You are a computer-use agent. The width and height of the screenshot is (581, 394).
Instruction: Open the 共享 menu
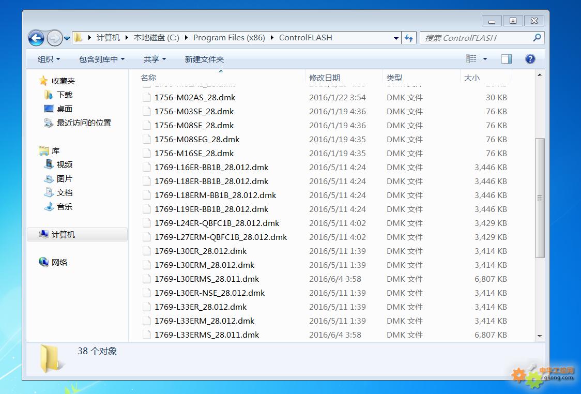coord(155,59)
